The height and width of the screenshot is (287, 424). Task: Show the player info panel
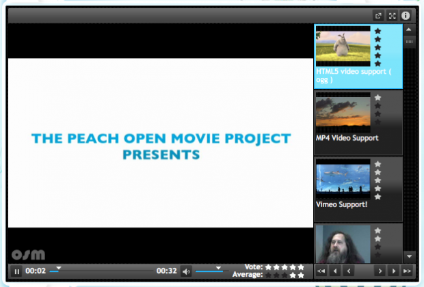pyautogui.click(x=406, y=16)
